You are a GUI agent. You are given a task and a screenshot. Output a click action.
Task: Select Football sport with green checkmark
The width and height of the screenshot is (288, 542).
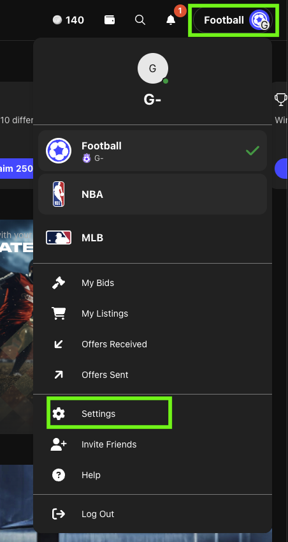152,151
